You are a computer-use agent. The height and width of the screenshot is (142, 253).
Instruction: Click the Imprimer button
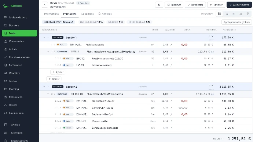pos(174,5)
